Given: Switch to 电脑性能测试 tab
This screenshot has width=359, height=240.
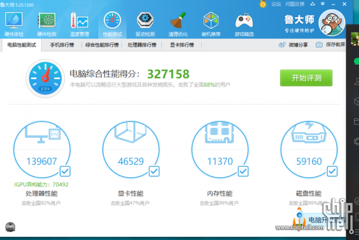Looking at the screenshot, I should [22, 45].
